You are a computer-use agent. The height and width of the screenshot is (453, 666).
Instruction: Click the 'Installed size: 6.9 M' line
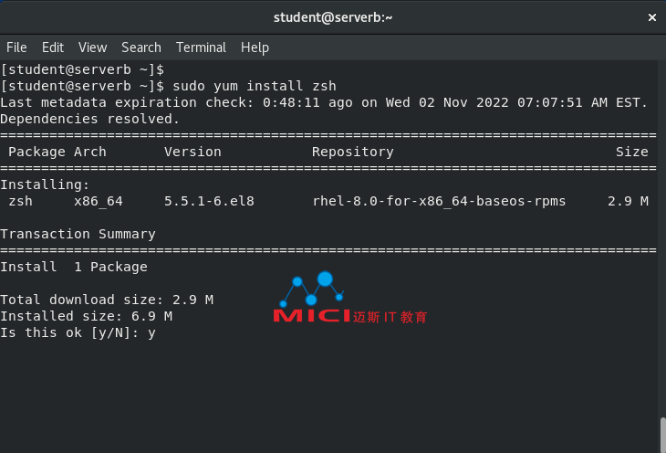(x=87, y=317)
